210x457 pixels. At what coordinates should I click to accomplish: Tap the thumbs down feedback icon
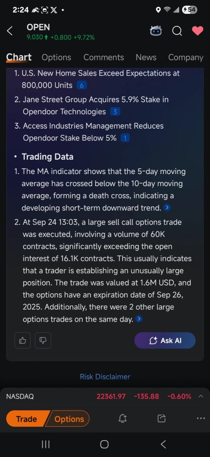click(x=43, y=340)
